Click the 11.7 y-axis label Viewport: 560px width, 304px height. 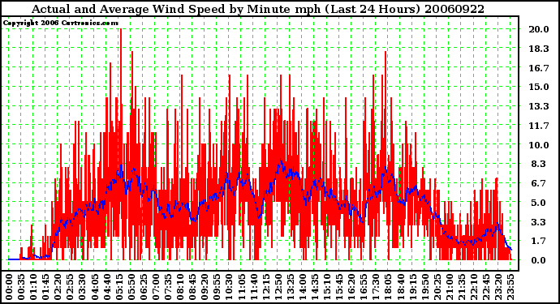coord(539,126)
